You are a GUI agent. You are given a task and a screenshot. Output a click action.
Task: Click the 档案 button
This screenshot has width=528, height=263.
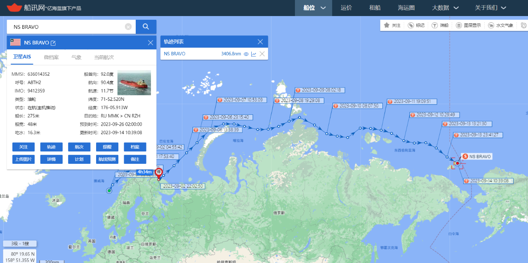(x=135, y=147)
